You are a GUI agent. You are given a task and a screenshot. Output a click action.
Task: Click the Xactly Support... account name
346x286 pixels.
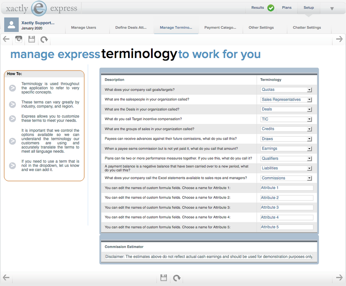(38, 23)
